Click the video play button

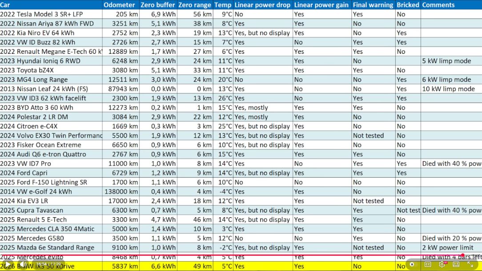coord(8,264)
